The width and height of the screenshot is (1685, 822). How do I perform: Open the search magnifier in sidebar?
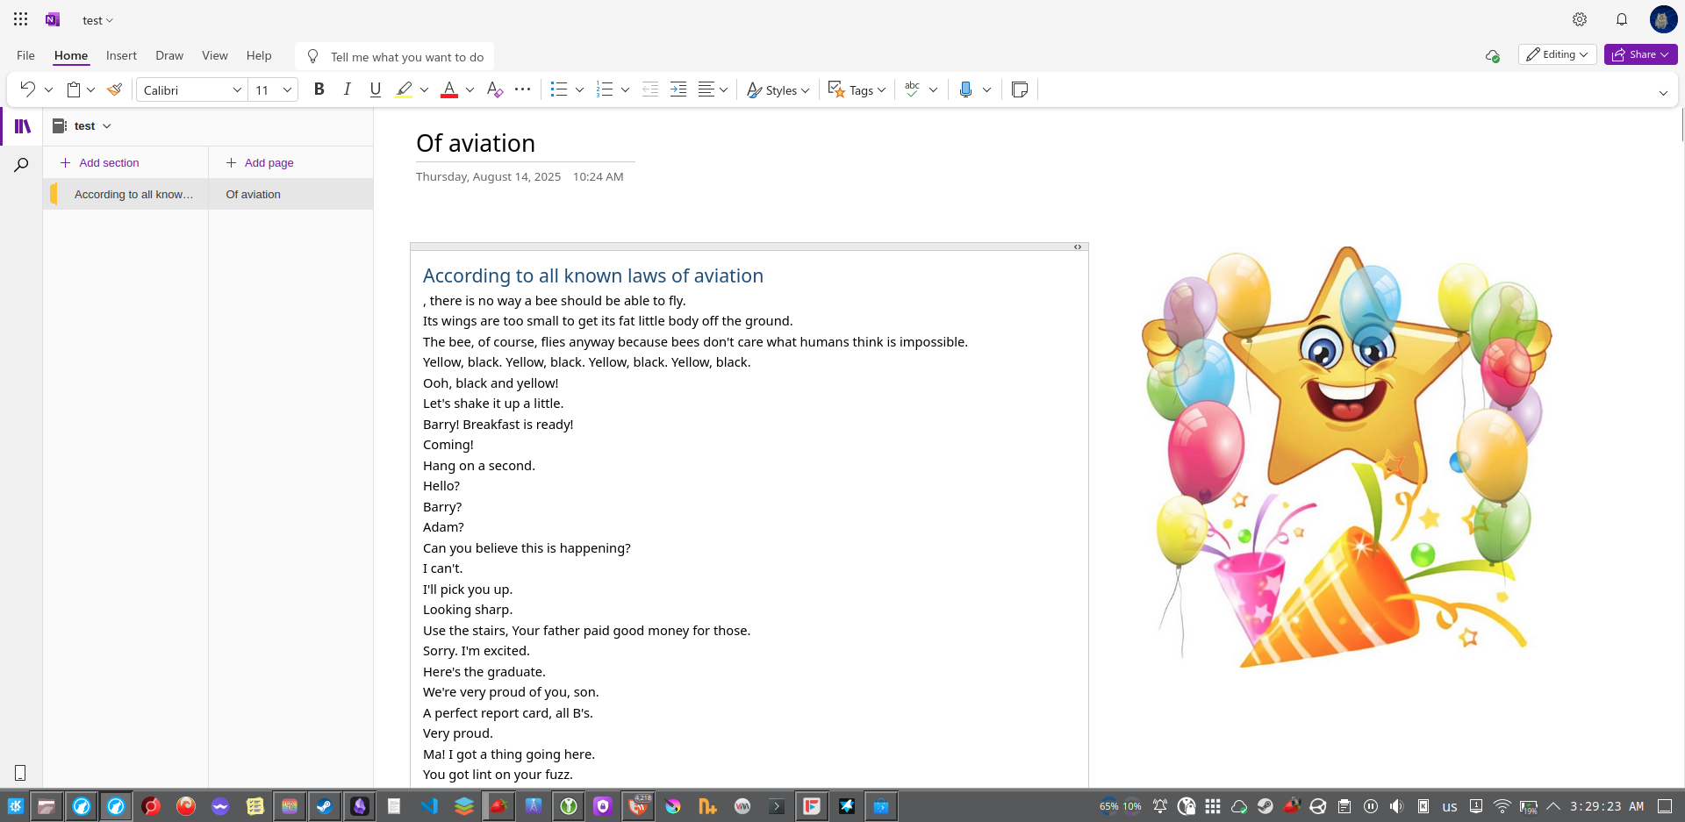(x=22, y=165)
